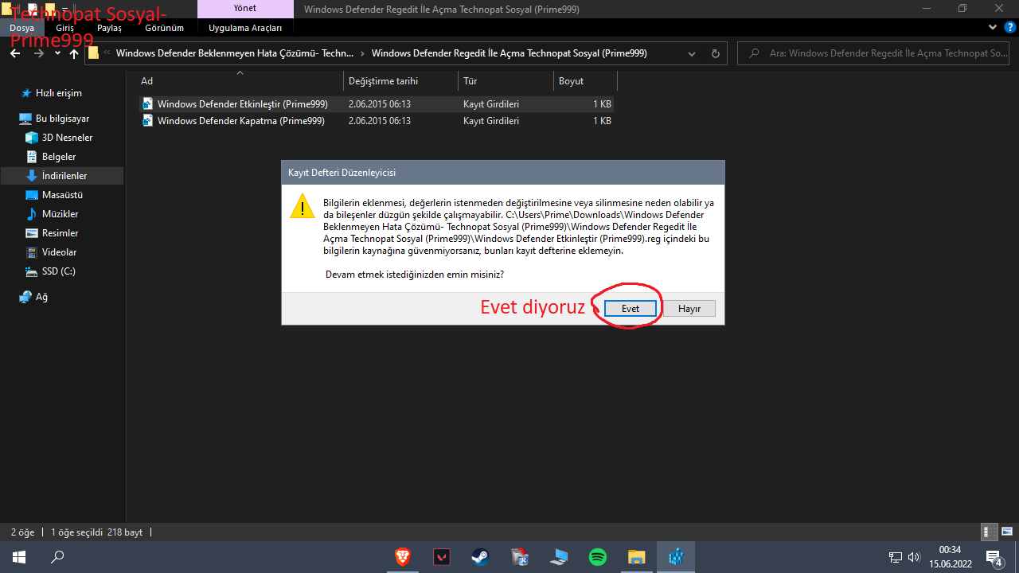
Task: Open Help with the blue question mark
Action: click(1009, 27)
